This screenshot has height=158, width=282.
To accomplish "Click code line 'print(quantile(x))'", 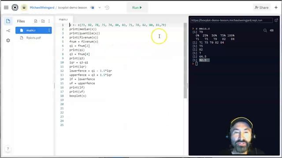I will click(x=85, y=33).
